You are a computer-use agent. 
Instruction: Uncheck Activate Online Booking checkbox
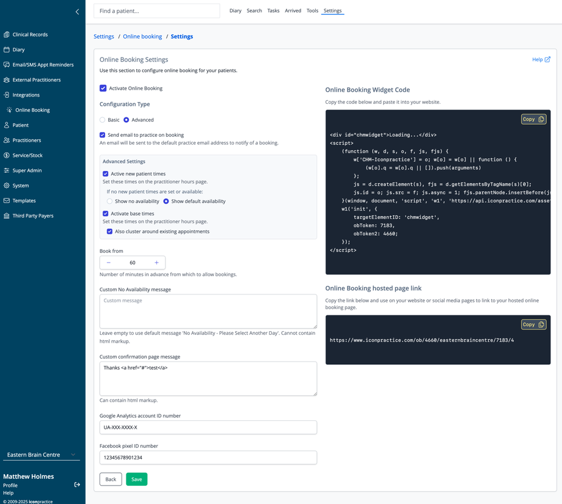point(103,89)
